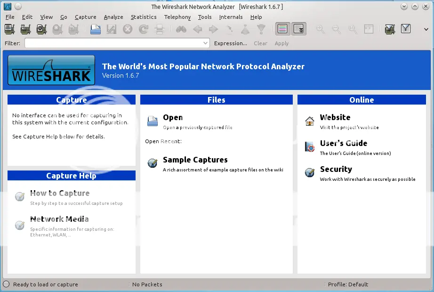Start a new live capture icon
Screen dimensions: 434x292
point(41,29)
